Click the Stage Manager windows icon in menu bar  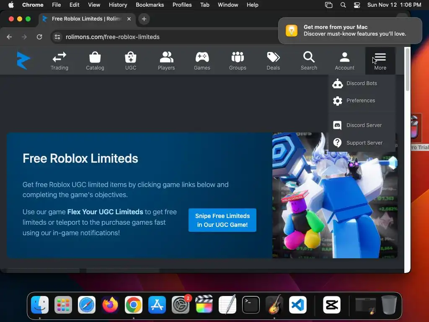(x=328, y=5)
